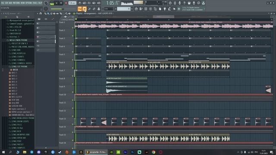
Task: Click the undo history icon in top toolbar
Action: (x=170, y=3)
